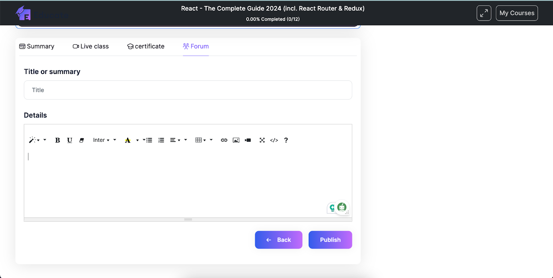This screenshot has width=553, height=278.
Task: Expand the paragraph alignment dropdown
Action: tap(175, 140)
